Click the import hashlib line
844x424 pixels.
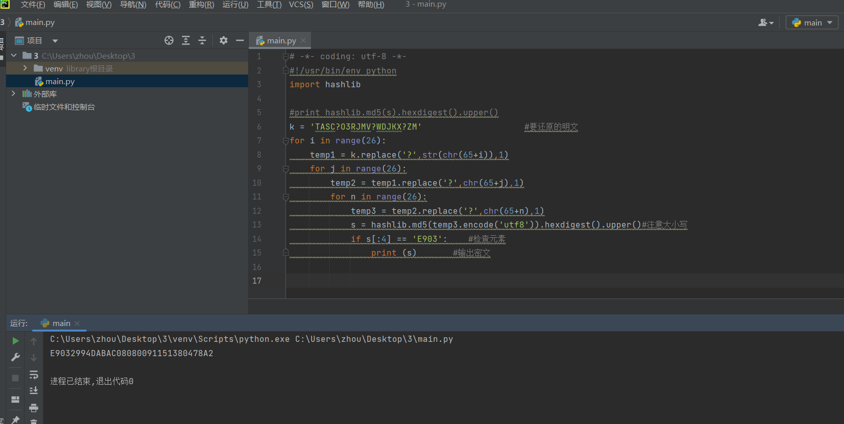point(325,85)
